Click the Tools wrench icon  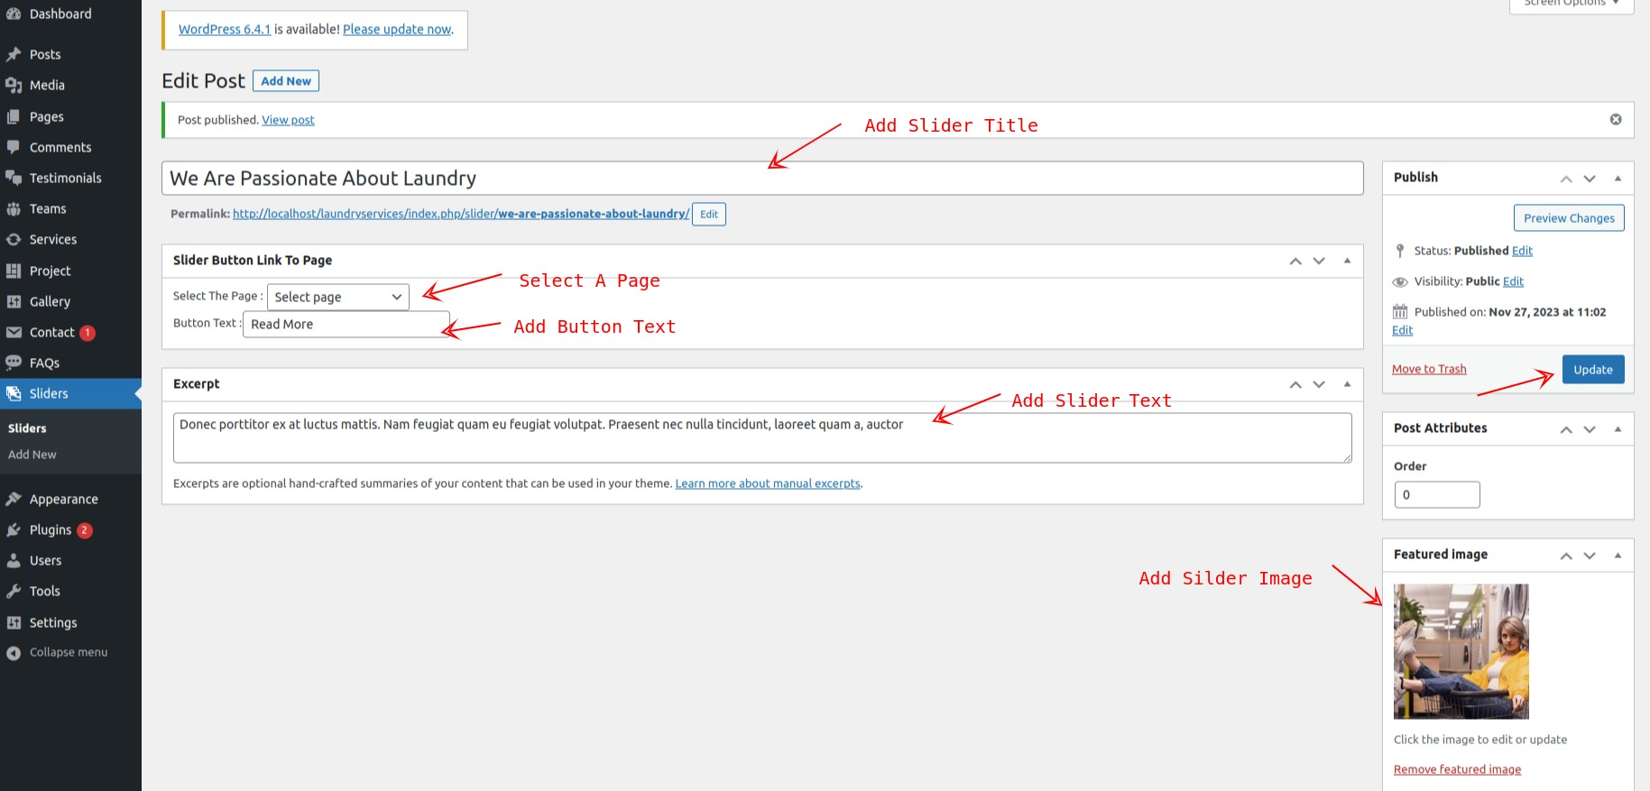coord(14,592)
